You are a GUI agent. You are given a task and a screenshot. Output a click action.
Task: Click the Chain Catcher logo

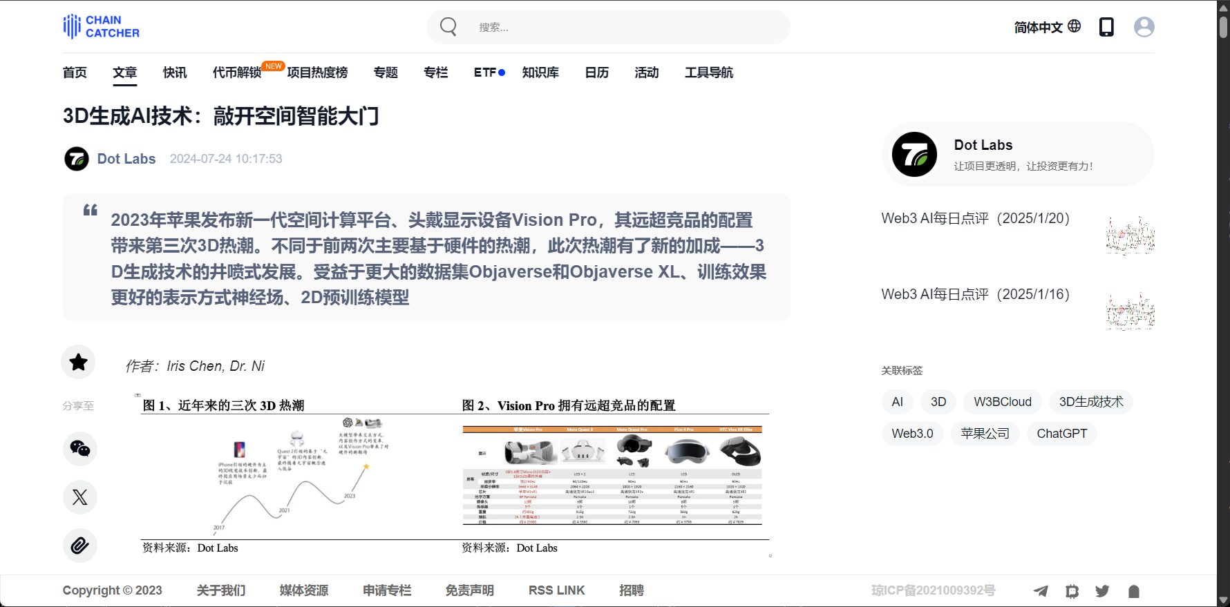[101, 27]
